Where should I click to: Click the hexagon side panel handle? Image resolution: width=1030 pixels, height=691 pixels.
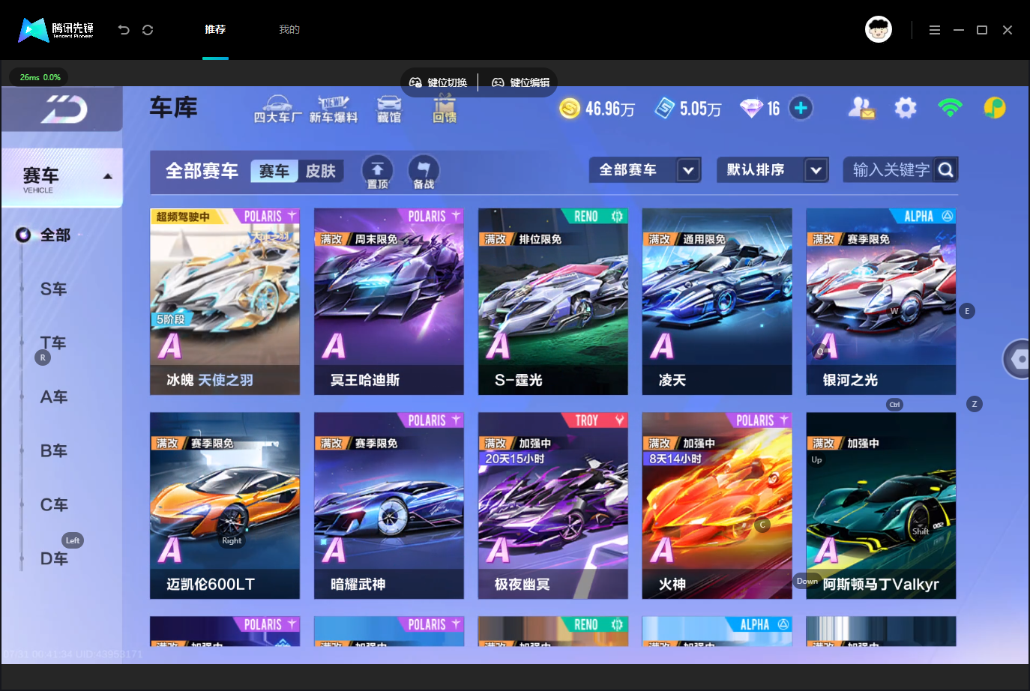pos(1017,360)
